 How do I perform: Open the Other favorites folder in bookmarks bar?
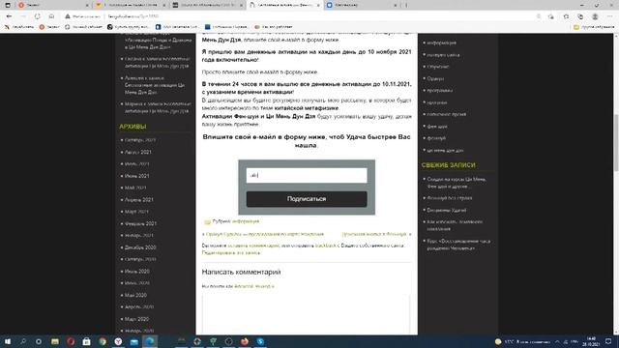pos(593,27)
